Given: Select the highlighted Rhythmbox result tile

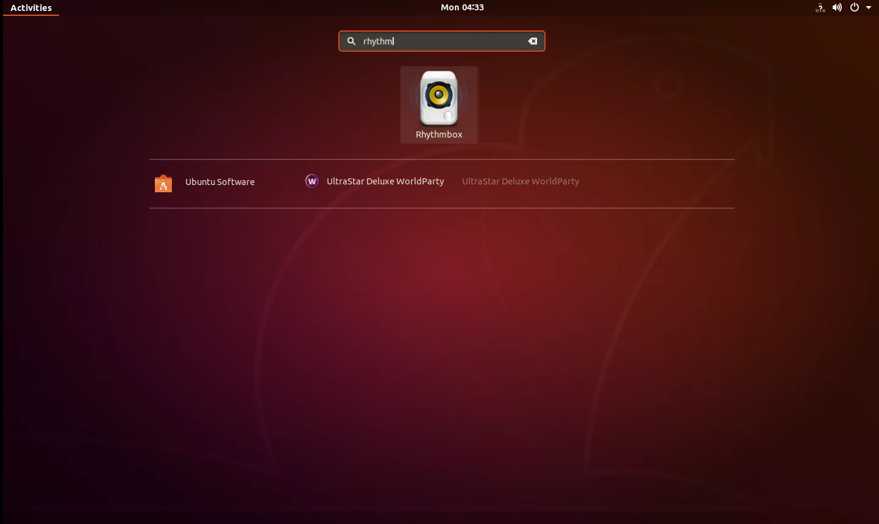Looking at the screenshot, I should [439, 105].
